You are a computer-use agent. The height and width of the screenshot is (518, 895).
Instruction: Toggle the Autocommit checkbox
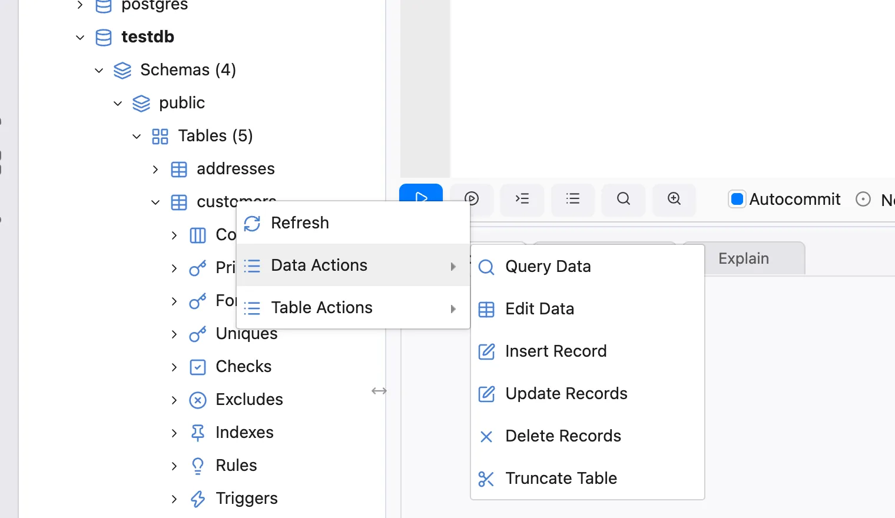(737, 199)
